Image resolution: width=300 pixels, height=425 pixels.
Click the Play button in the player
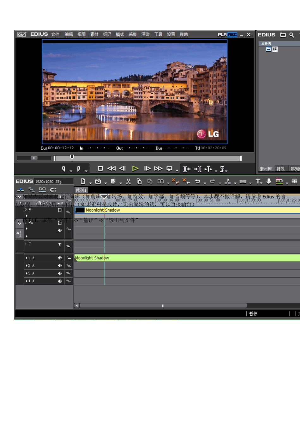(135, 169)
